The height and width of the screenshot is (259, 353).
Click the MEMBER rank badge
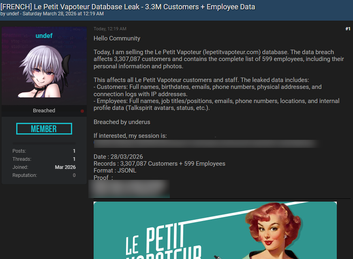44,129
